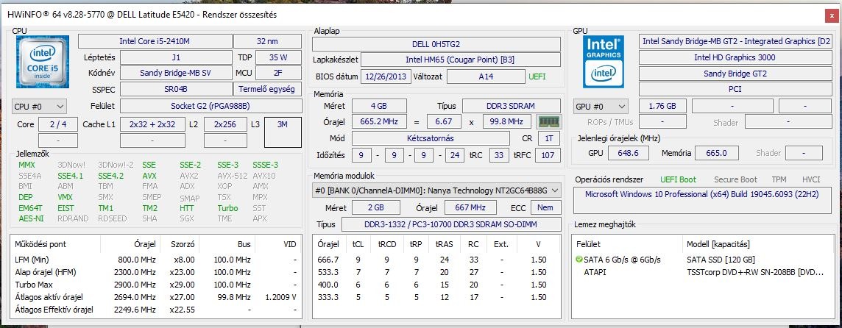This screenshot has width=842, height=328.
Task: Click the ECC Nem field
Action: coord(545,207)
